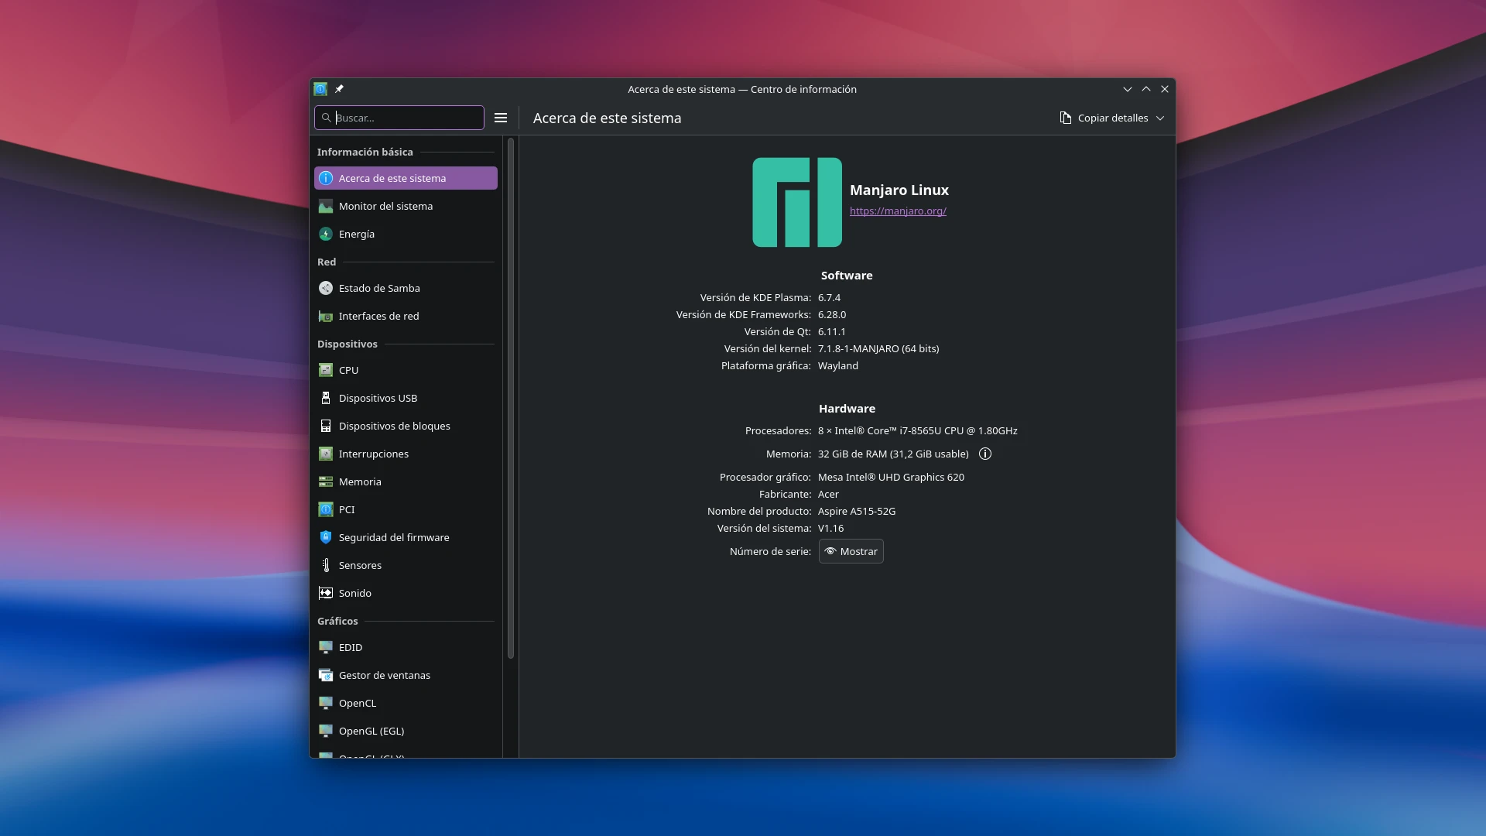Open the hamburger menu button
Image resolution: width=1486 pixels, height=836 pixels.
[x=501, y=118]
